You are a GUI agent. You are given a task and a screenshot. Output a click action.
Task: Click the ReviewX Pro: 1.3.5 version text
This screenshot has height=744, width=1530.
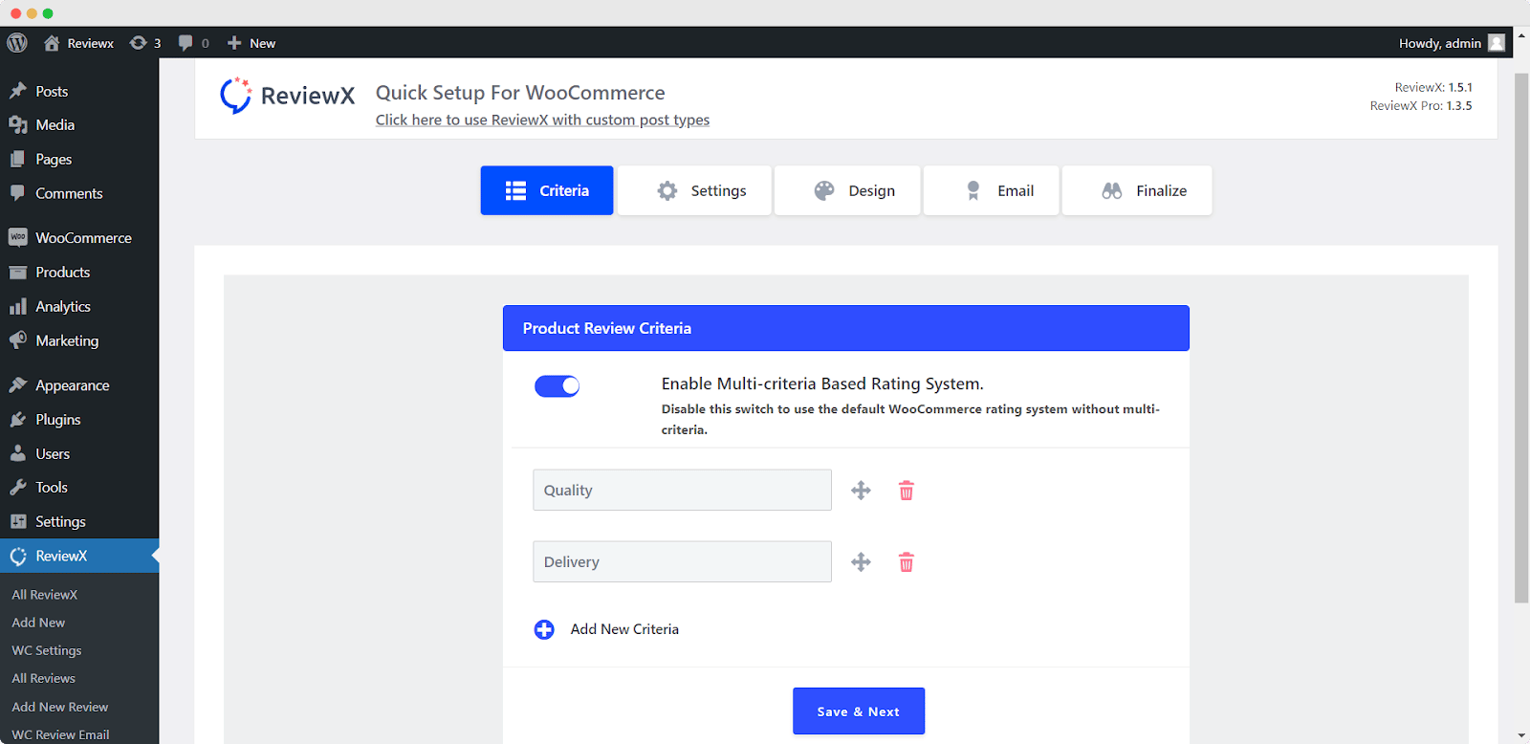coord(1421,106)
